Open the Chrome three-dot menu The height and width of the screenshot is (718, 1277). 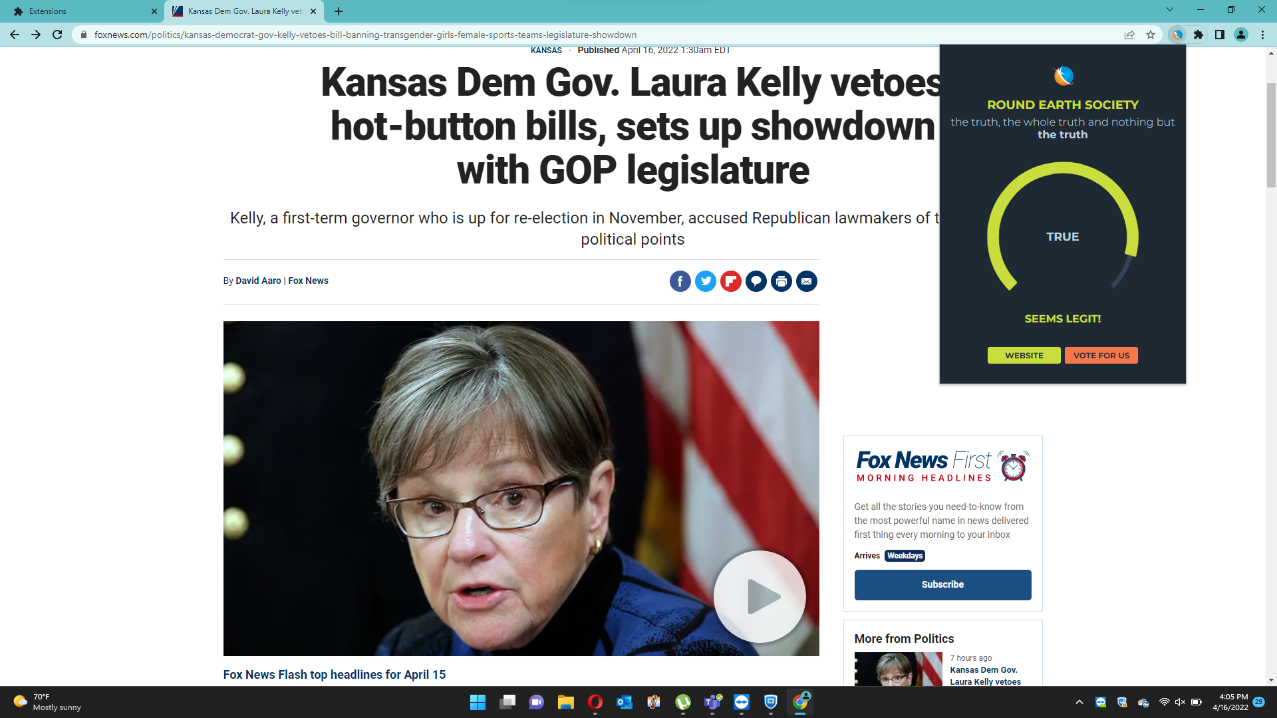click(1262, 35)
